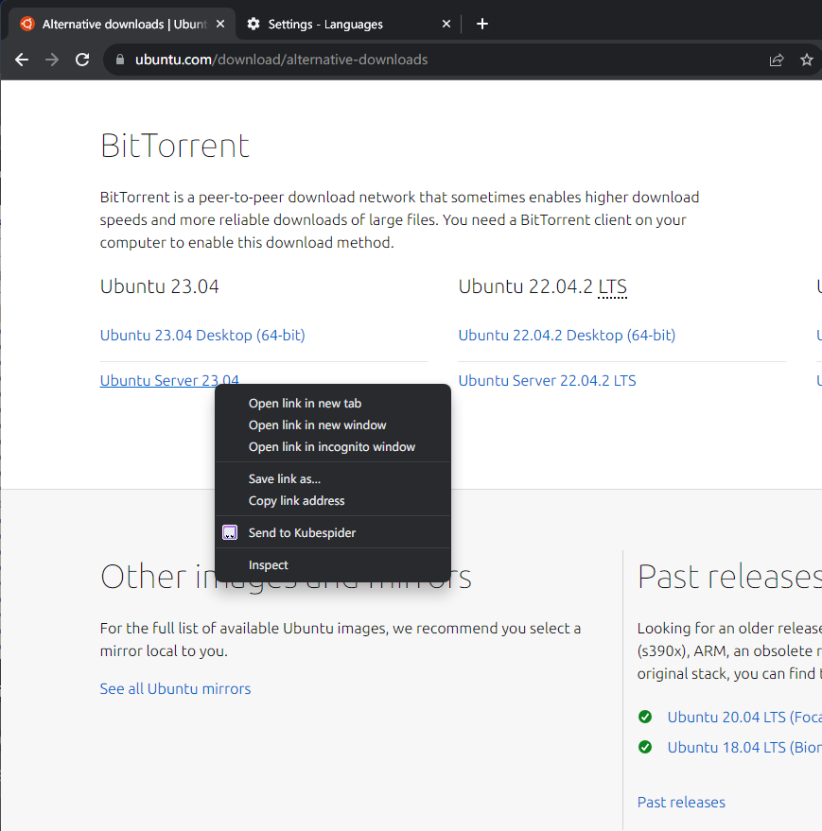Open Ubuntu 23.04 Desktop (64-bit) torrent link
This screenshot has height=831, width=822.
coord(202,336)
